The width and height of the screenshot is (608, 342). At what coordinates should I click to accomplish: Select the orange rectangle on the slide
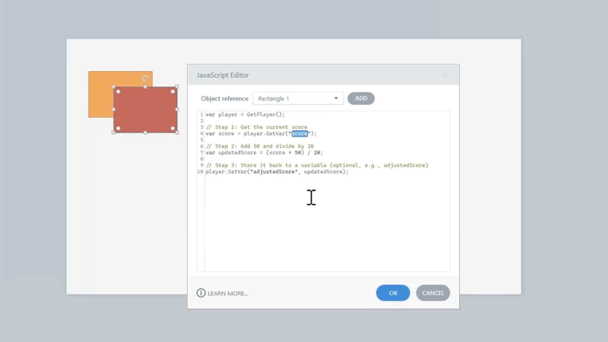101,95
